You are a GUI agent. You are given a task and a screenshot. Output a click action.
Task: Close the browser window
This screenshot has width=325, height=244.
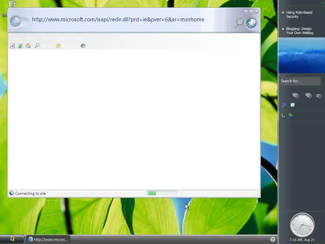[x=256, y=12]
